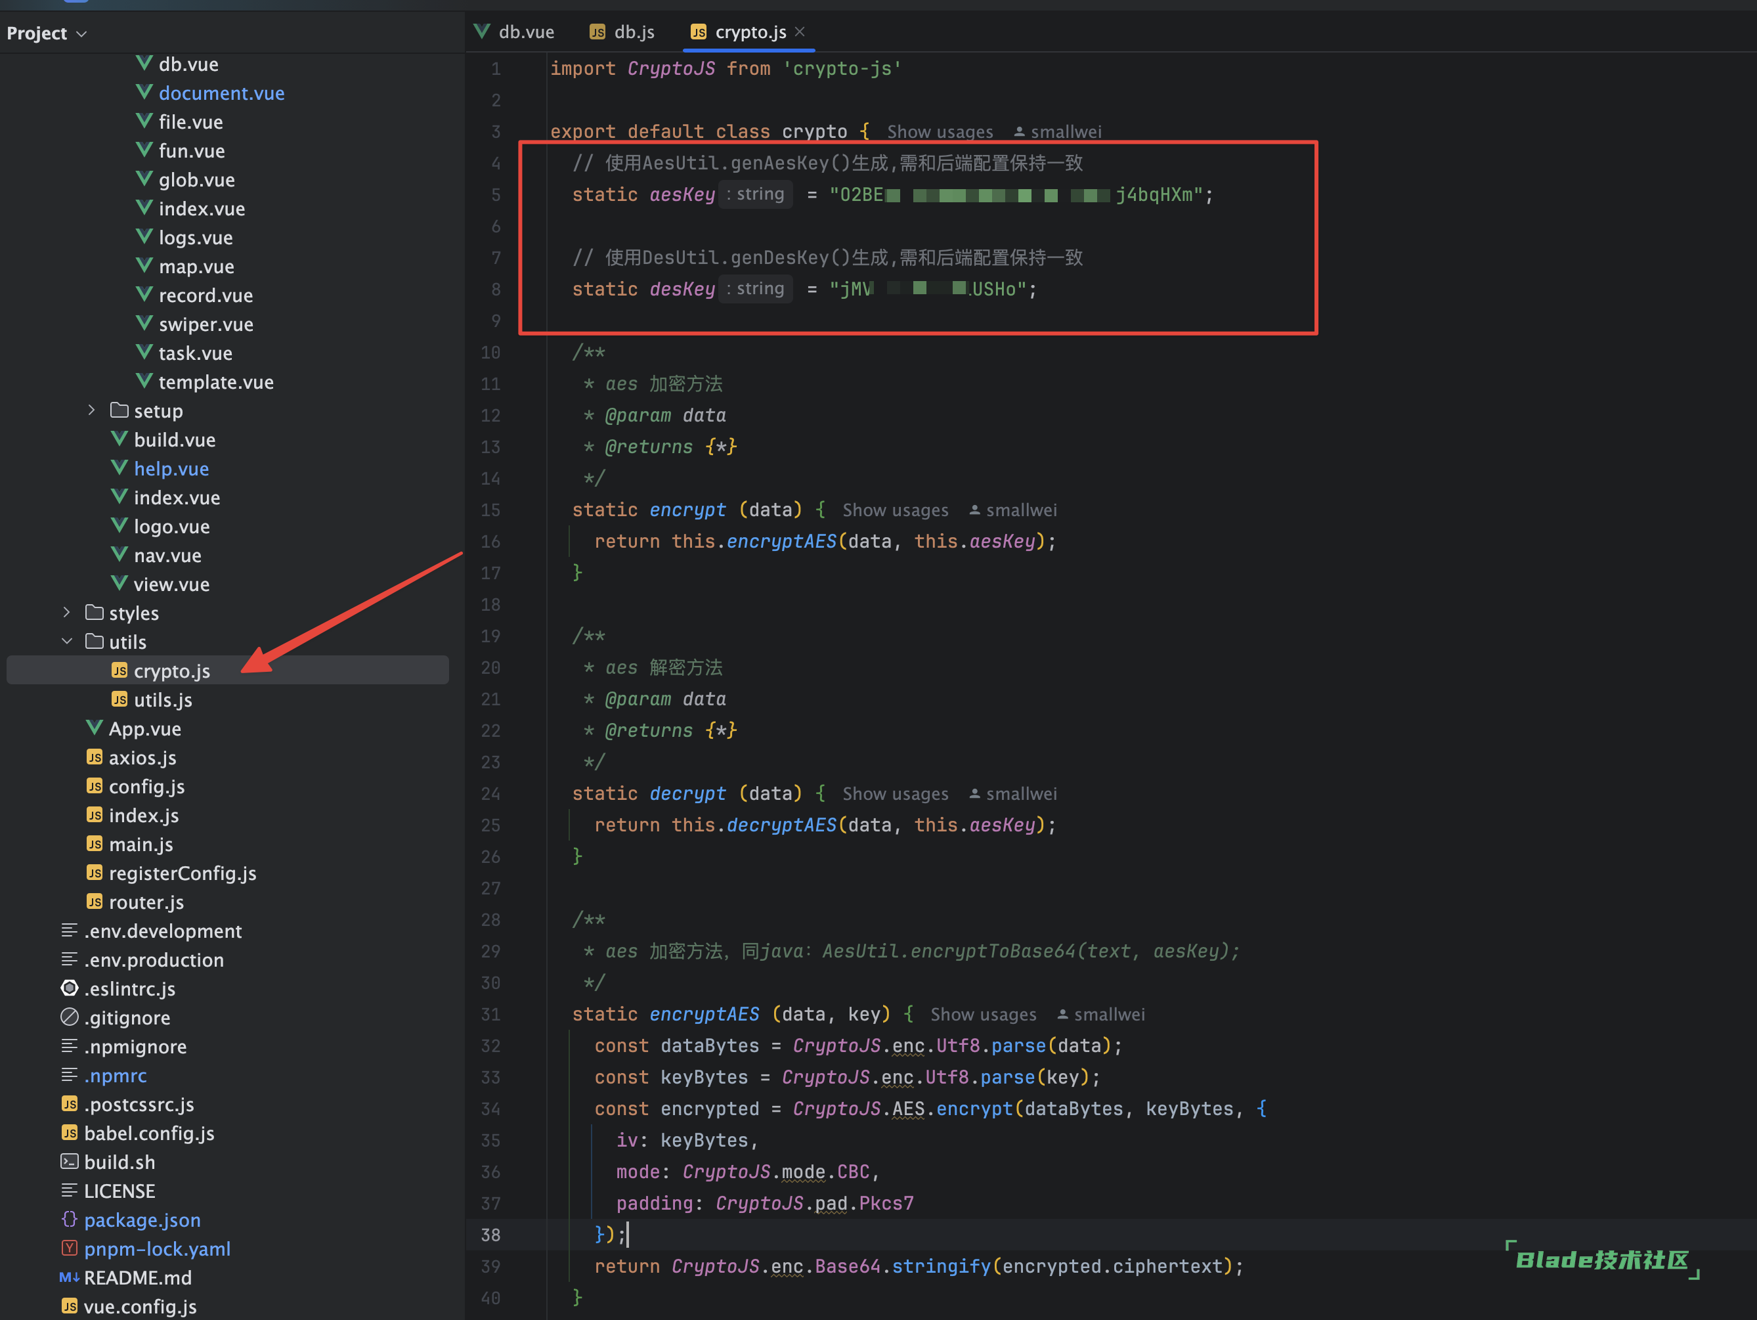Click the styles folder icon
The width and height of the screenshot is (1757, 1320).
point(95,612)
